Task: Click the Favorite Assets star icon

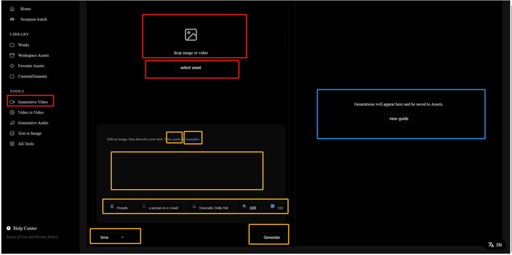Action: coord(12,66)
